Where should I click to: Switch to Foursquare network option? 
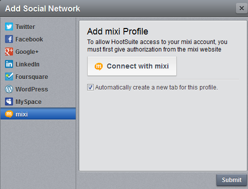(x=38, y=76)
